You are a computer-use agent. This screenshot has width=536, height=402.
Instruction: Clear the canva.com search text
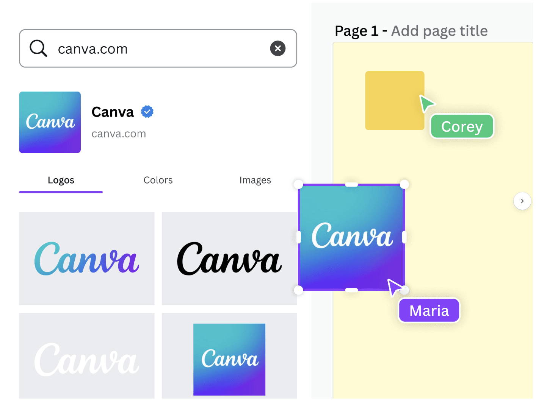click(277, 48)
